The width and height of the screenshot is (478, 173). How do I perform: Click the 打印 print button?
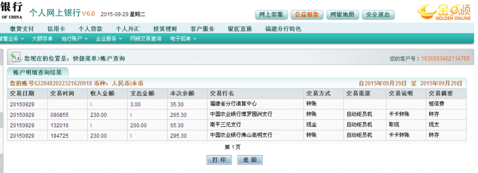(219, 160)
